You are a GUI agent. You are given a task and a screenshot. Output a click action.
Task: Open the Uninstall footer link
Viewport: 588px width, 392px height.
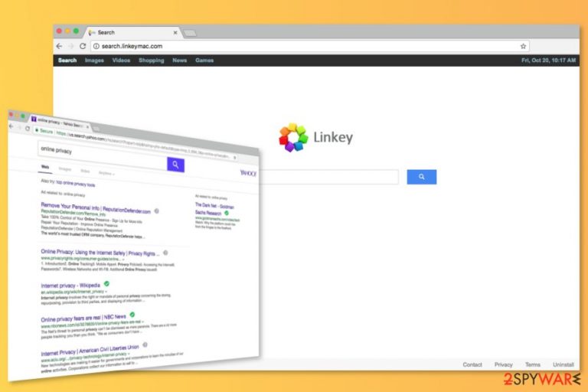click(x=563, y=364)
